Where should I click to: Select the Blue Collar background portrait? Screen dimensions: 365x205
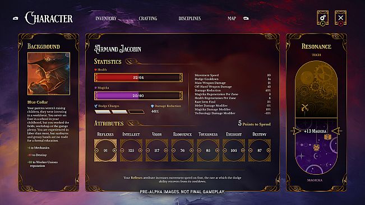[49, 74]
